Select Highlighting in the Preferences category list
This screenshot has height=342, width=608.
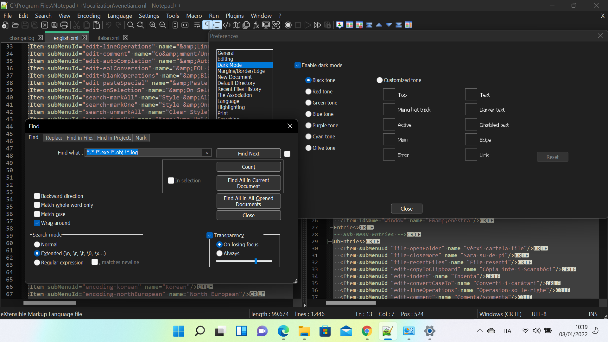tap(231, 107)
